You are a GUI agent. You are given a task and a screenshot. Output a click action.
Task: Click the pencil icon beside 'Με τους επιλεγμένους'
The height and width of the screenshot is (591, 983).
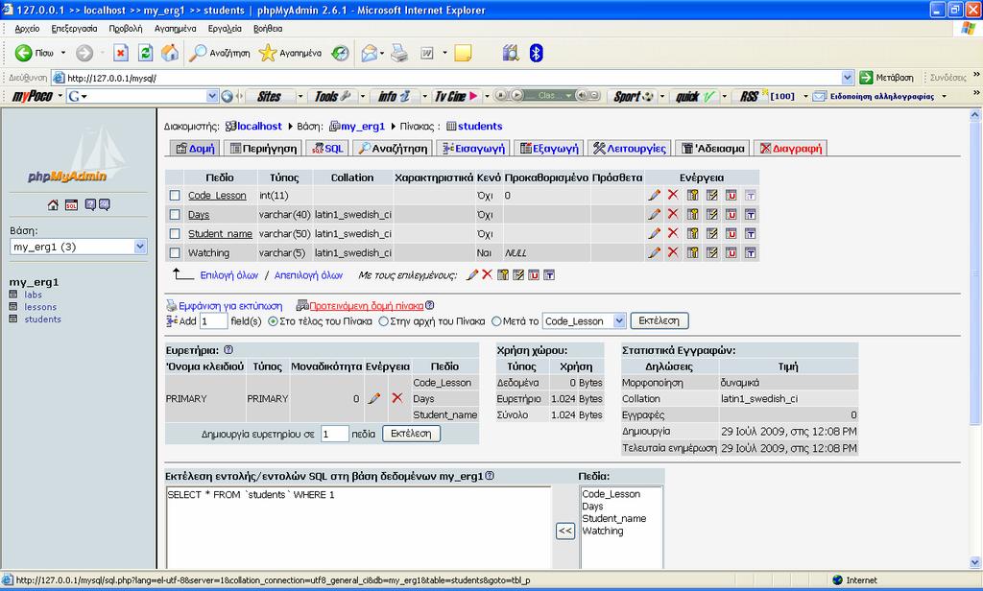tap(472, 275)
